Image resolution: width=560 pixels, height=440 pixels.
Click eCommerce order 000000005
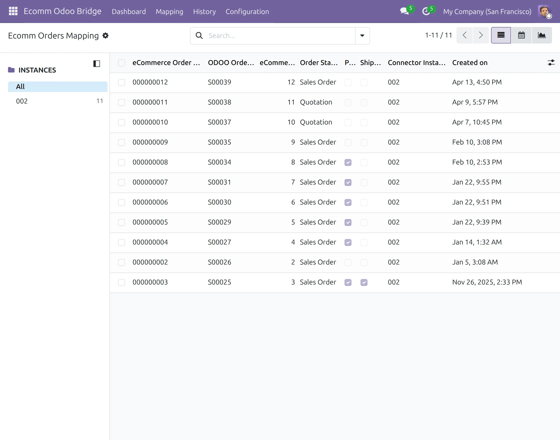pos(150,222)
